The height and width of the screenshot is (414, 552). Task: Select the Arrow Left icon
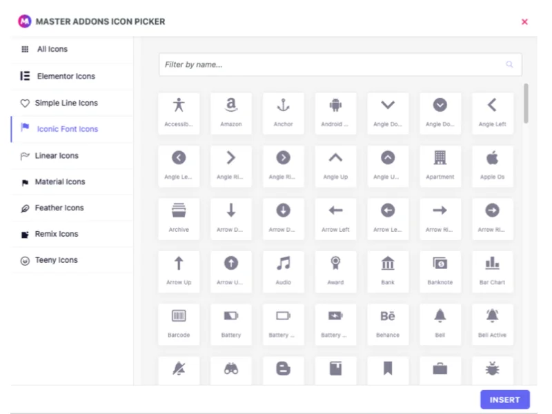click(x=335, y=219)
